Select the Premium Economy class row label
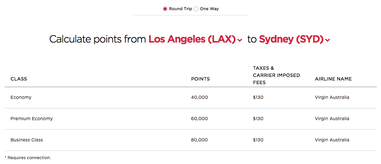 pyautogui.click(x=31, y=118)
